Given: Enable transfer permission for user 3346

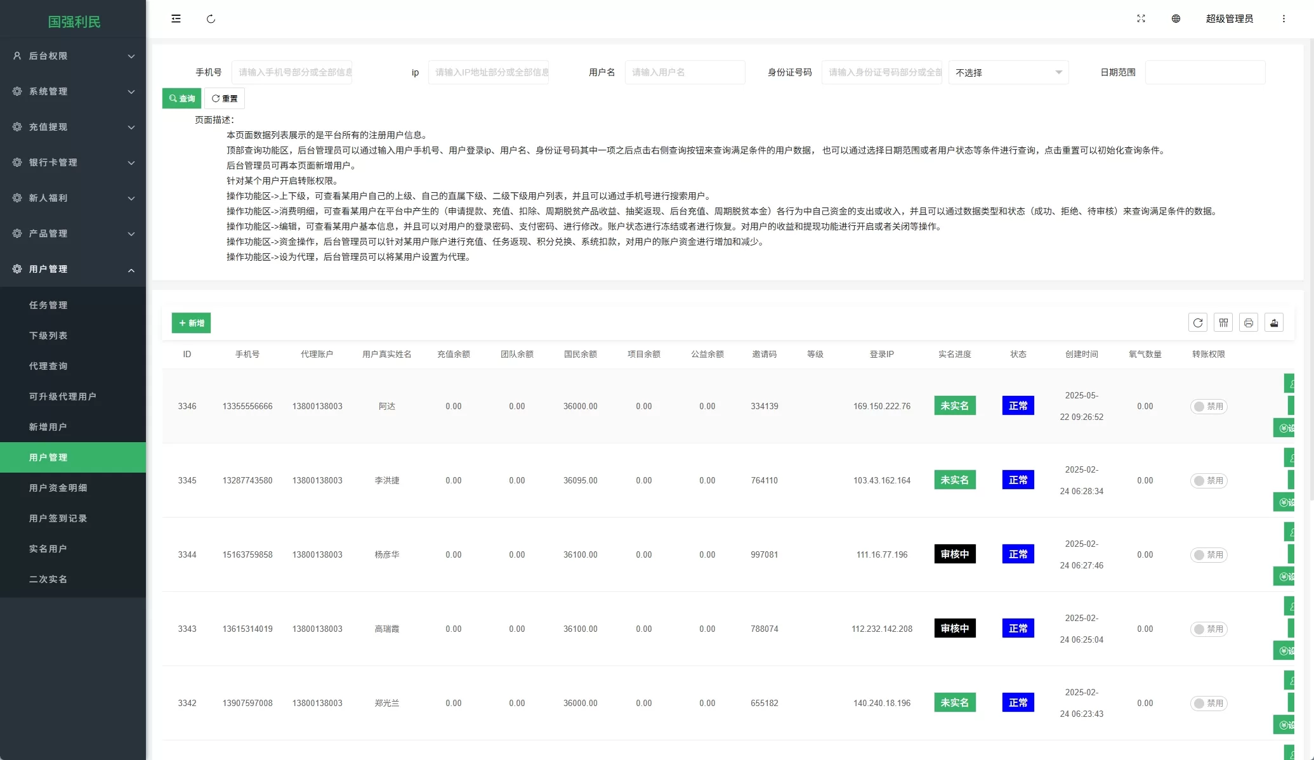Looking at the screenshot, I should point(1208,406).
